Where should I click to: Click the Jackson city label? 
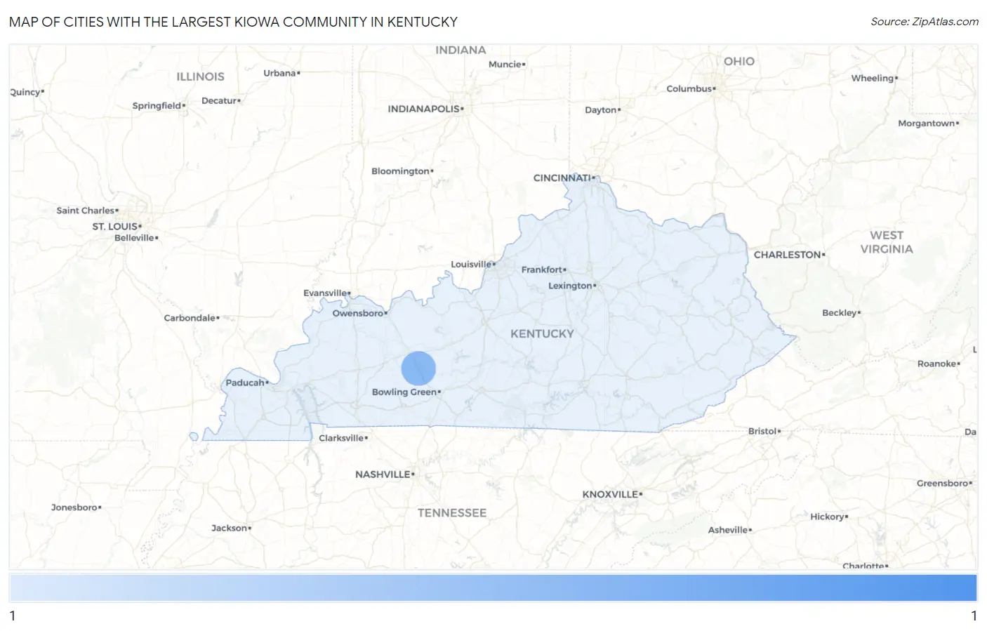coord(230,528)
